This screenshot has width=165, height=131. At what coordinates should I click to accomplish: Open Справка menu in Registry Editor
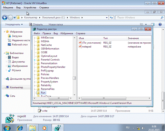pos(81,33)
